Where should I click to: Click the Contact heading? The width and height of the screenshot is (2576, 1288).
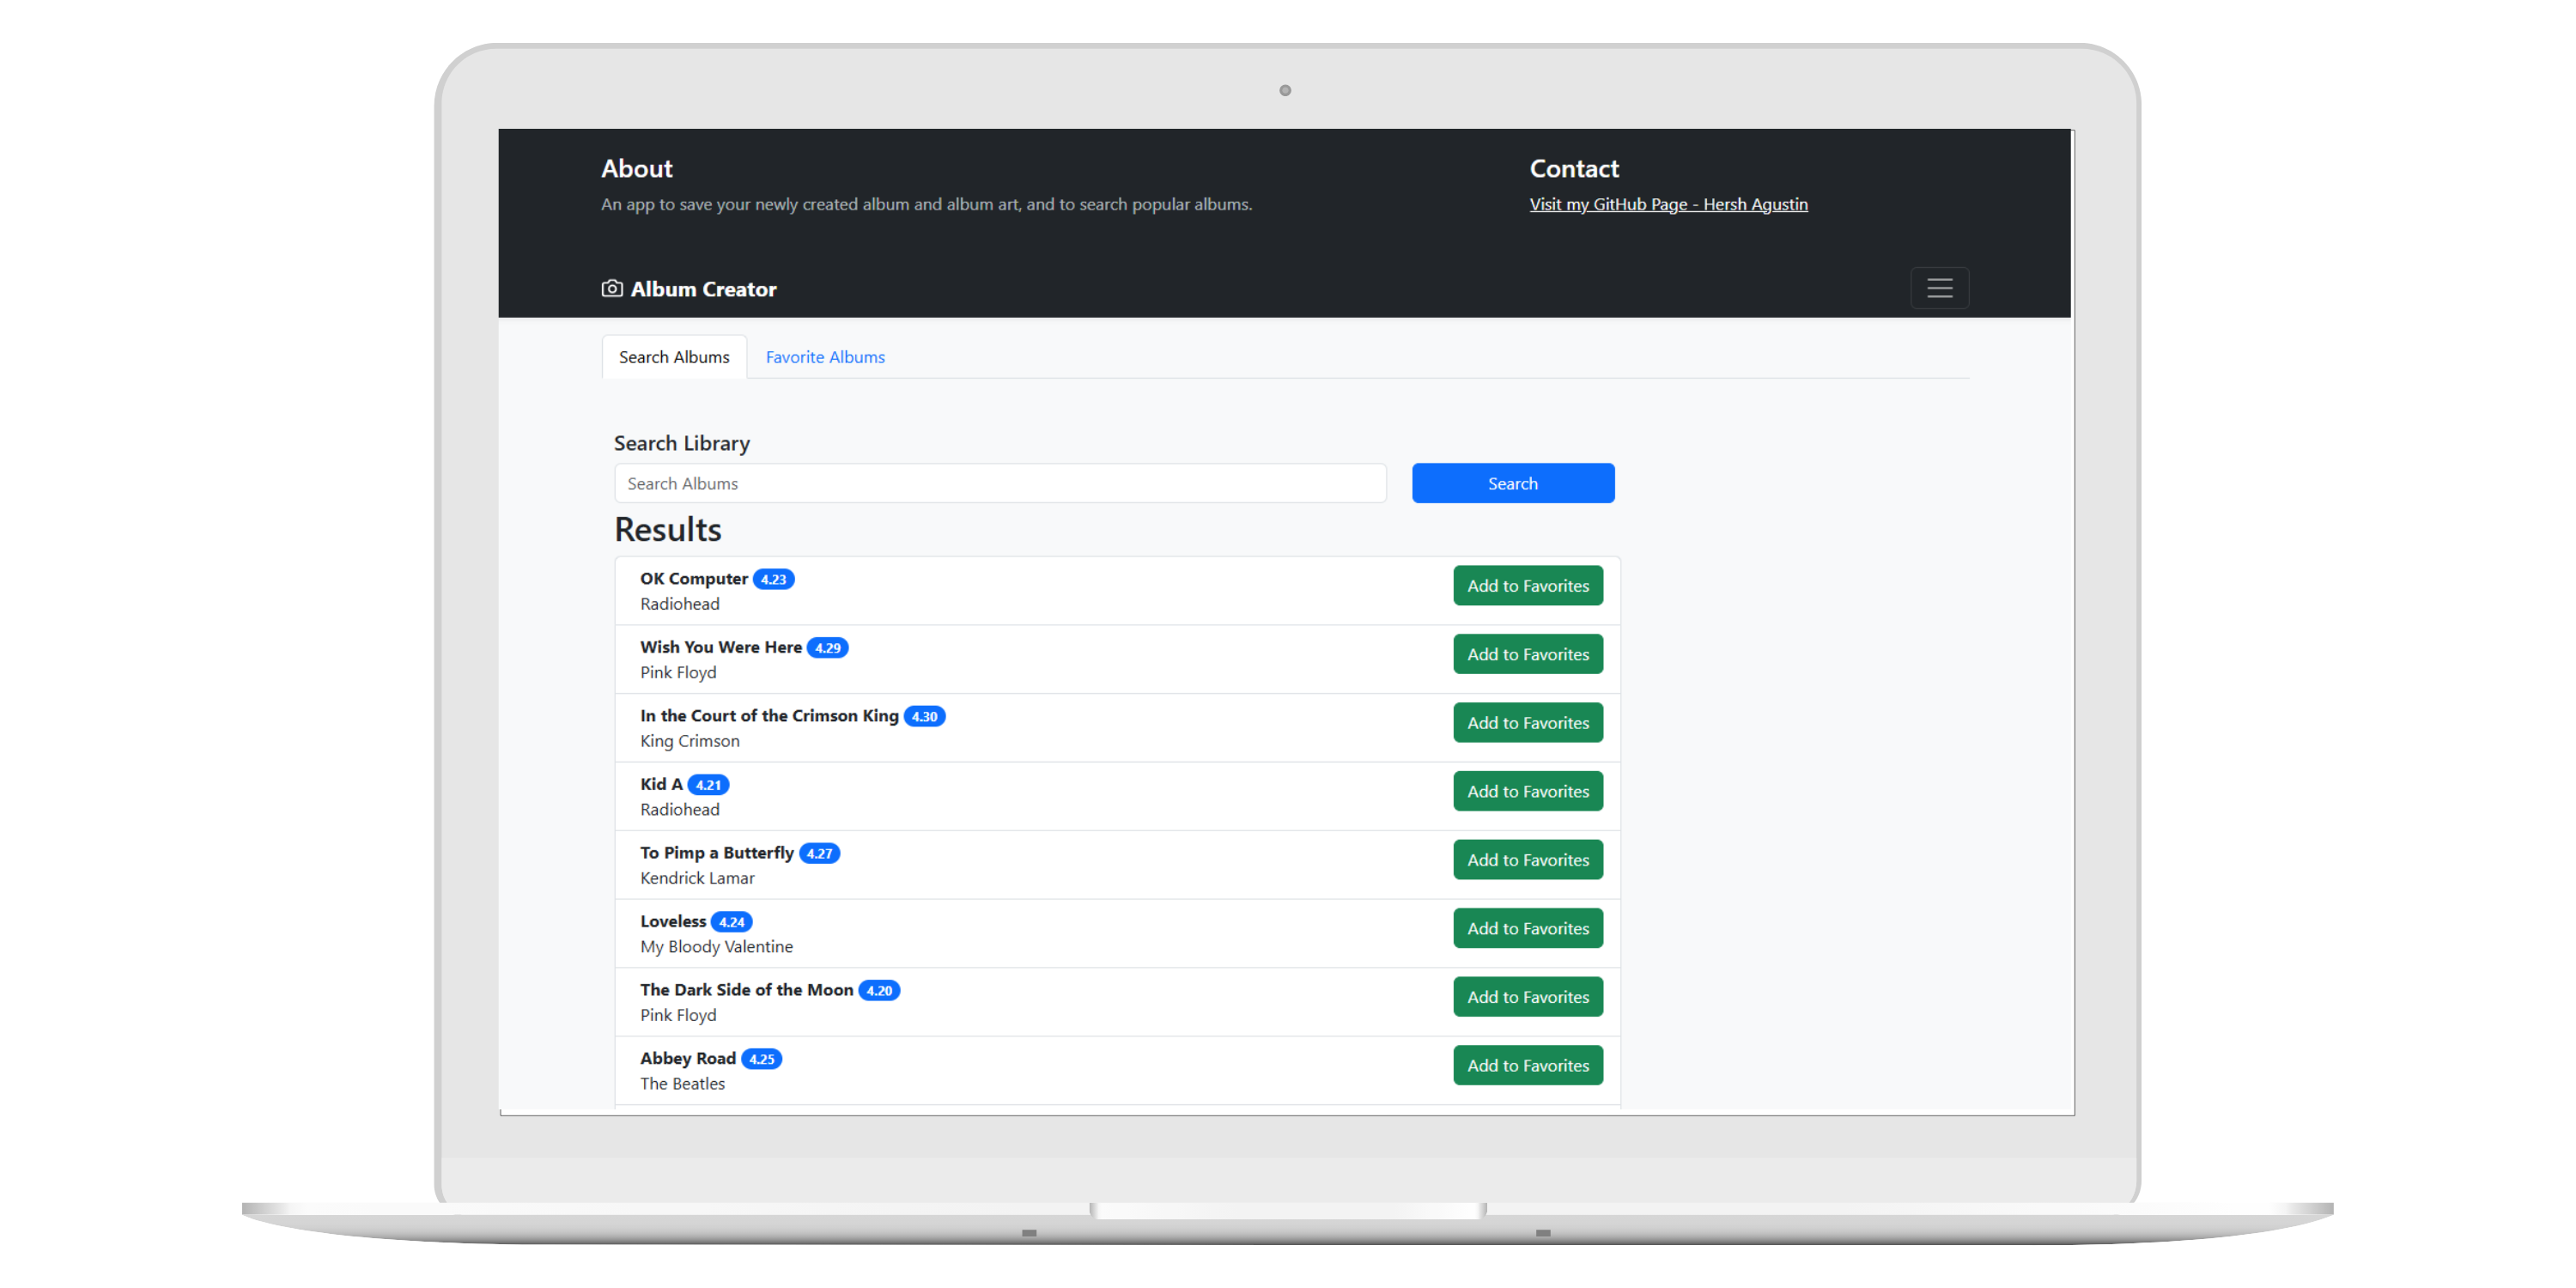coord(1574,168)
